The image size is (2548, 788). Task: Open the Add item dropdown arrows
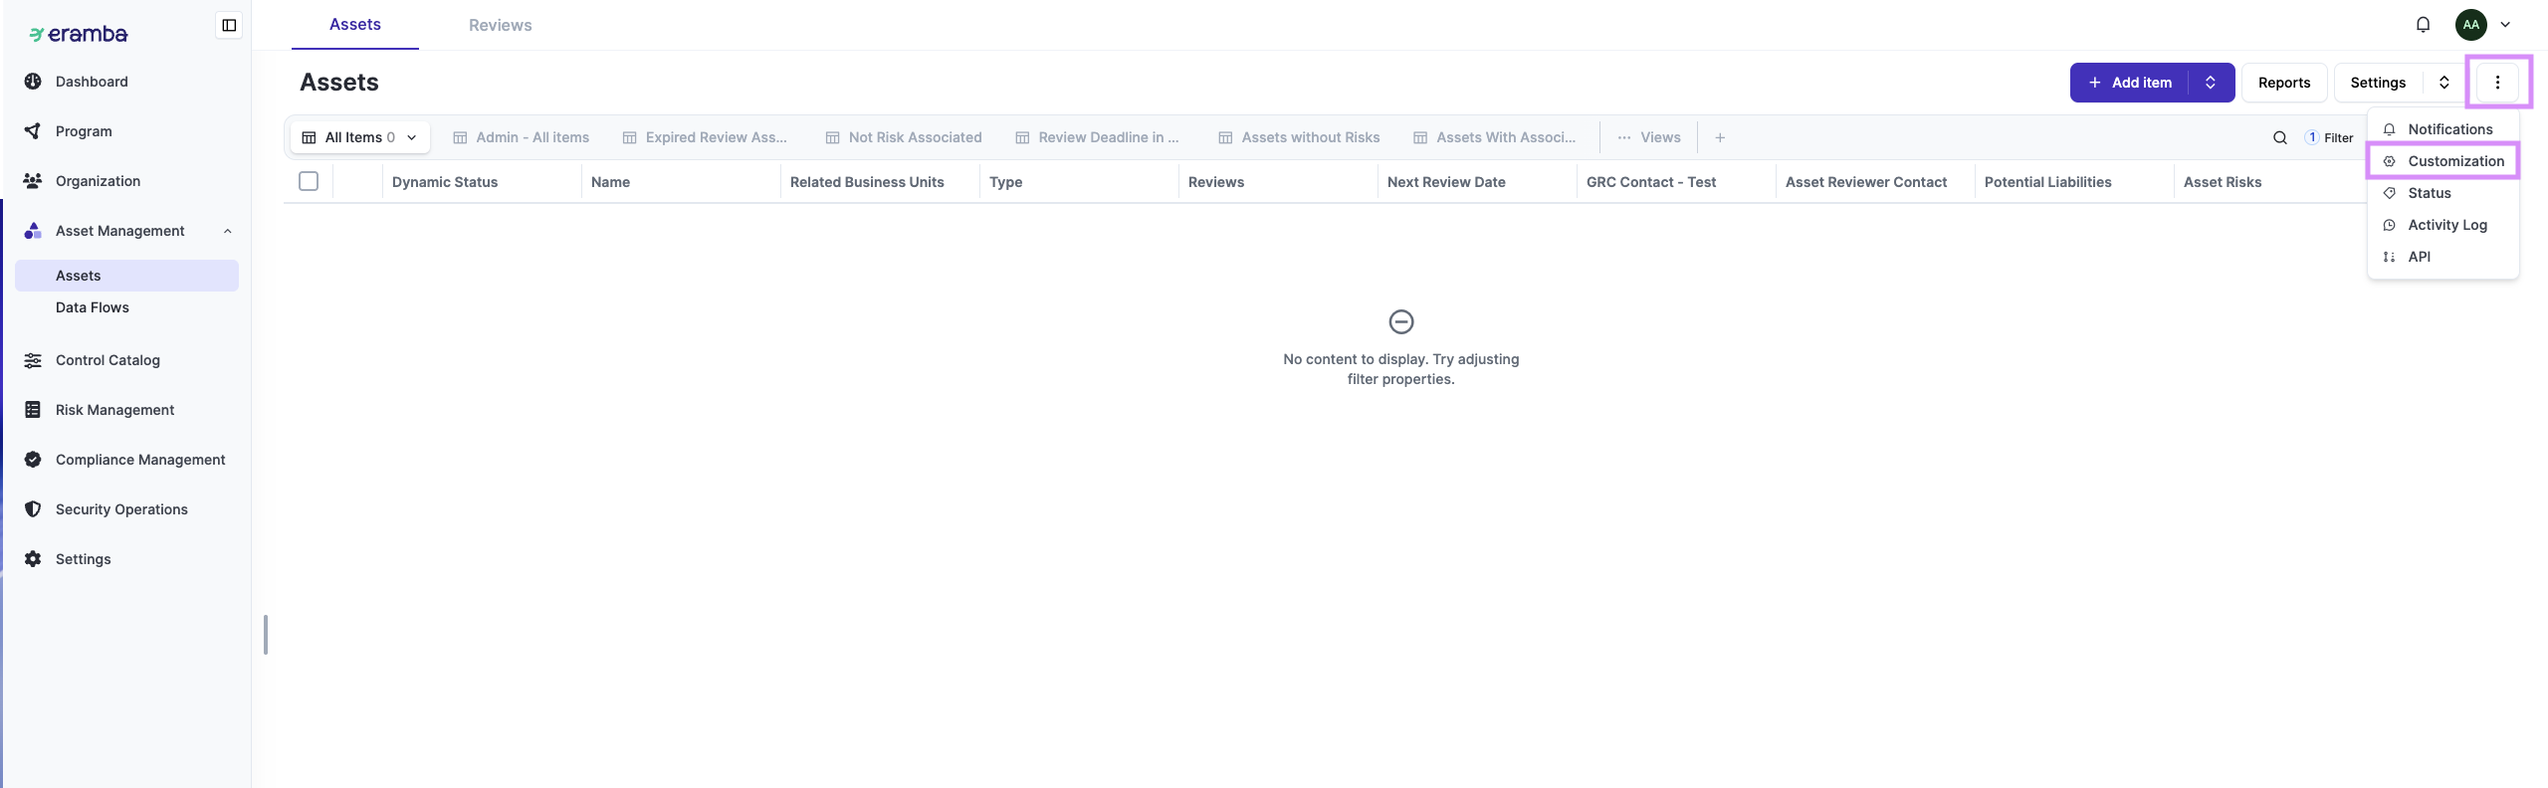[2211, 83]
